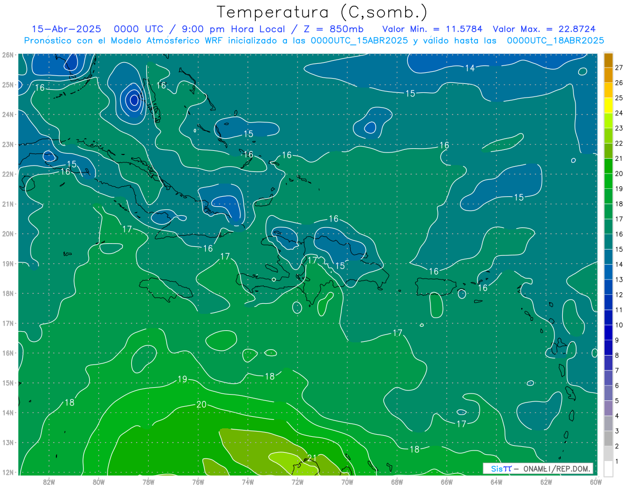Click legend value '7' on color bar
633x489 pixels.
[x=617, y=370]
